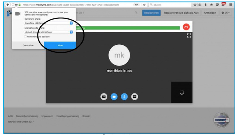
Task: Click the name matthias kuss
Action: [x=119, y=71]
